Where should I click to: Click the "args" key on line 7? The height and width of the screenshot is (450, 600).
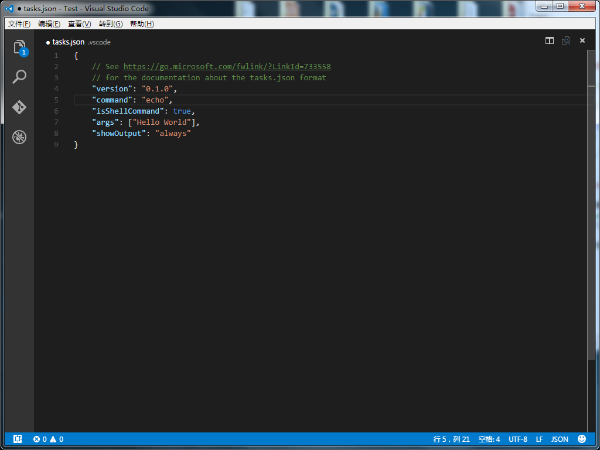(105, 122)
